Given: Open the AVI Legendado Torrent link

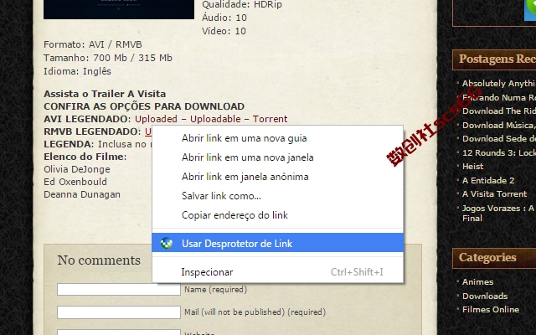Looking at the screenshot, I should point(270,119).
